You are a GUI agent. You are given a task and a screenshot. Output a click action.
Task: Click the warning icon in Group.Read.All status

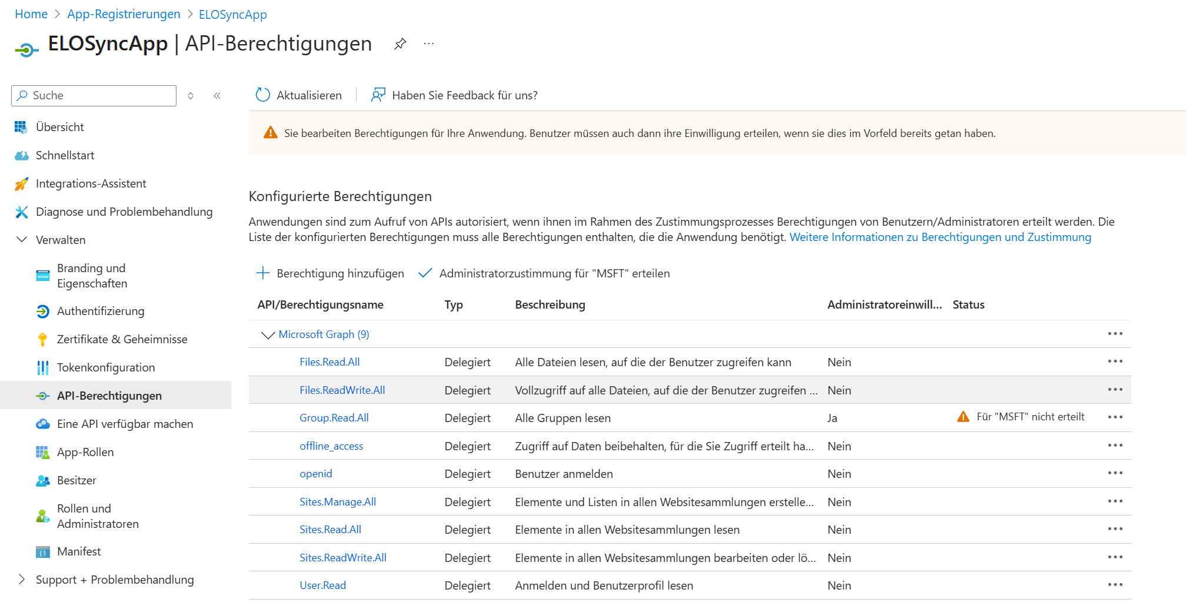click(963, 417)
